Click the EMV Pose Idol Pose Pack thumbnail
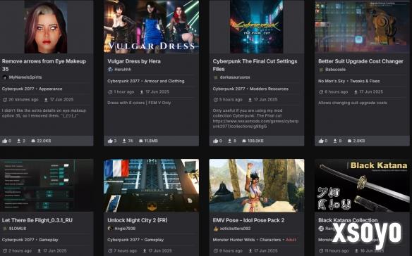This screenshot has width=412, height=256. tap(257, 185)
